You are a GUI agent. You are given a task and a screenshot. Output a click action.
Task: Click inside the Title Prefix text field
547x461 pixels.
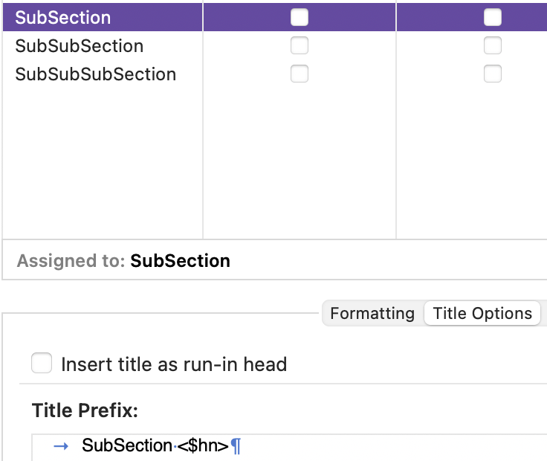[x=289, y=448]
